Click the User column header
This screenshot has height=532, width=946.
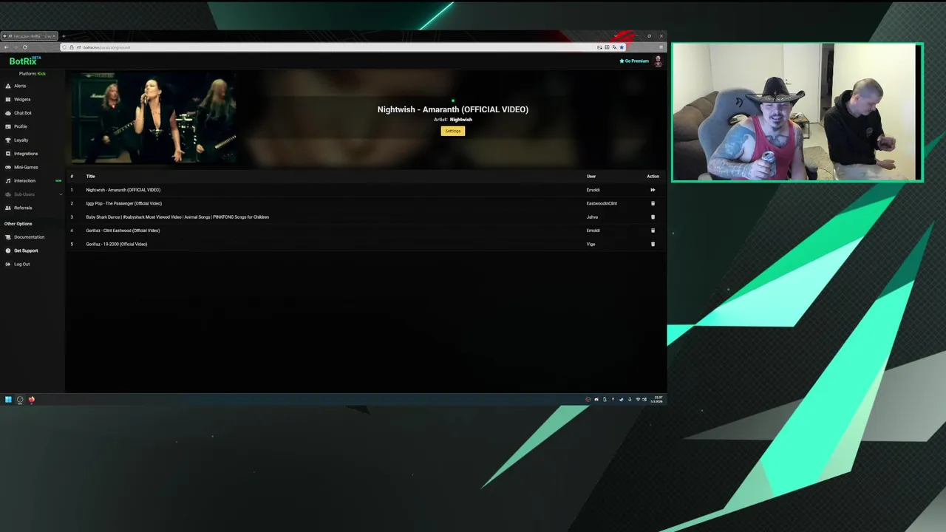point(591,177)
